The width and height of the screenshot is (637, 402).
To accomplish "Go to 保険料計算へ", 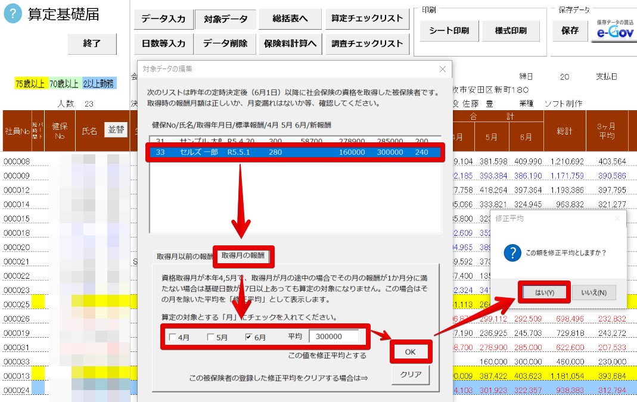I will click(290, 43).
